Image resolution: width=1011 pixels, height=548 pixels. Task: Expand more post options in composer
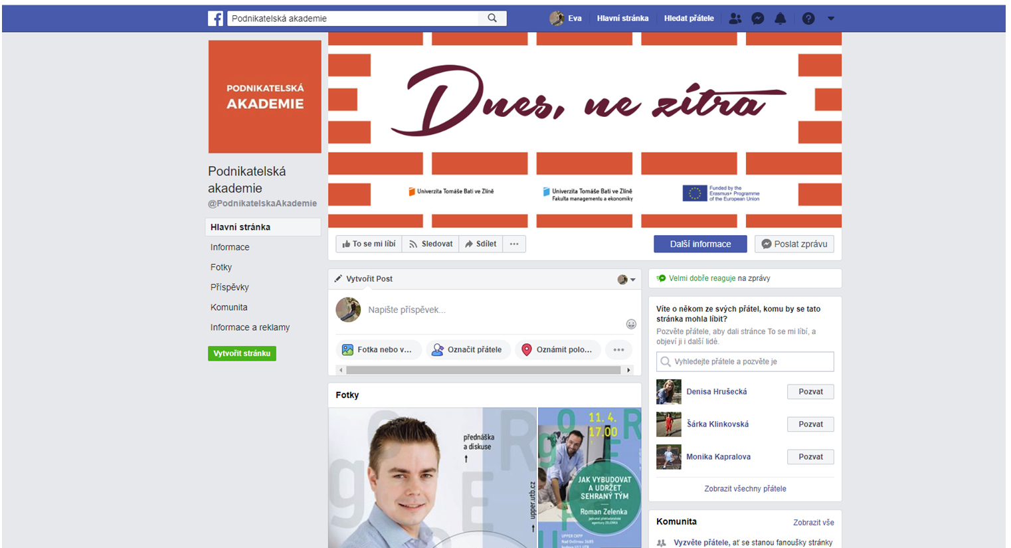tap(618, 350)
